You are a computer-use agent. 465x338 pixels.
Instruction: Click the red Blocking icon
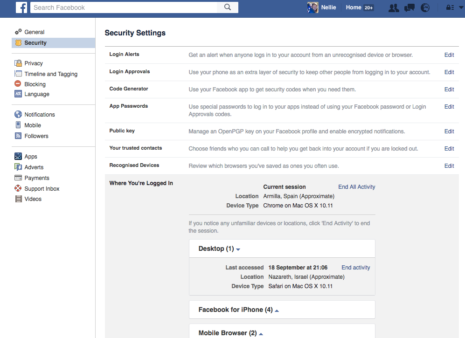18,83
